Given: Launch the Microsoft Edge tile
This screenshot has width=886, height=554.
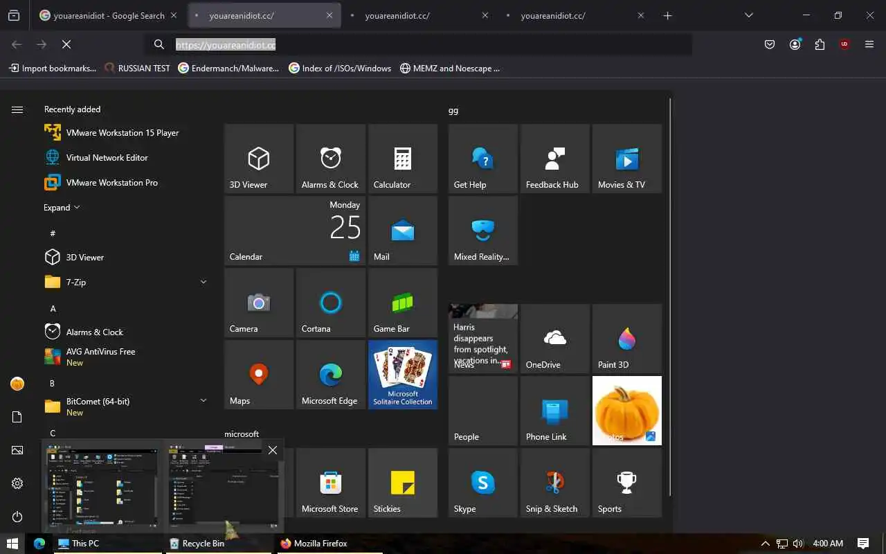Looking at the screenshot, I should tap(331, 375).
